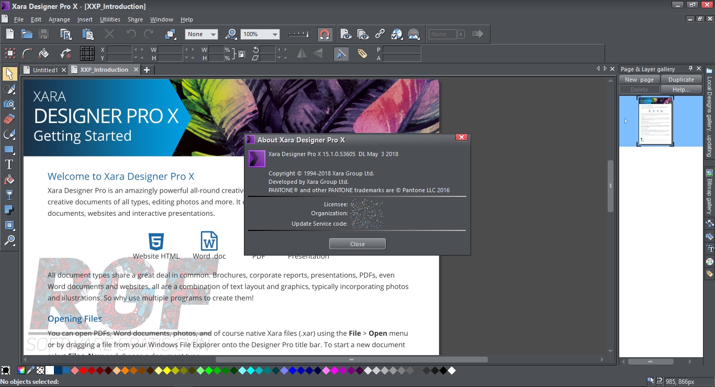
Task: Select the Zoom magnifier tool
Action: tap(9, 240)
